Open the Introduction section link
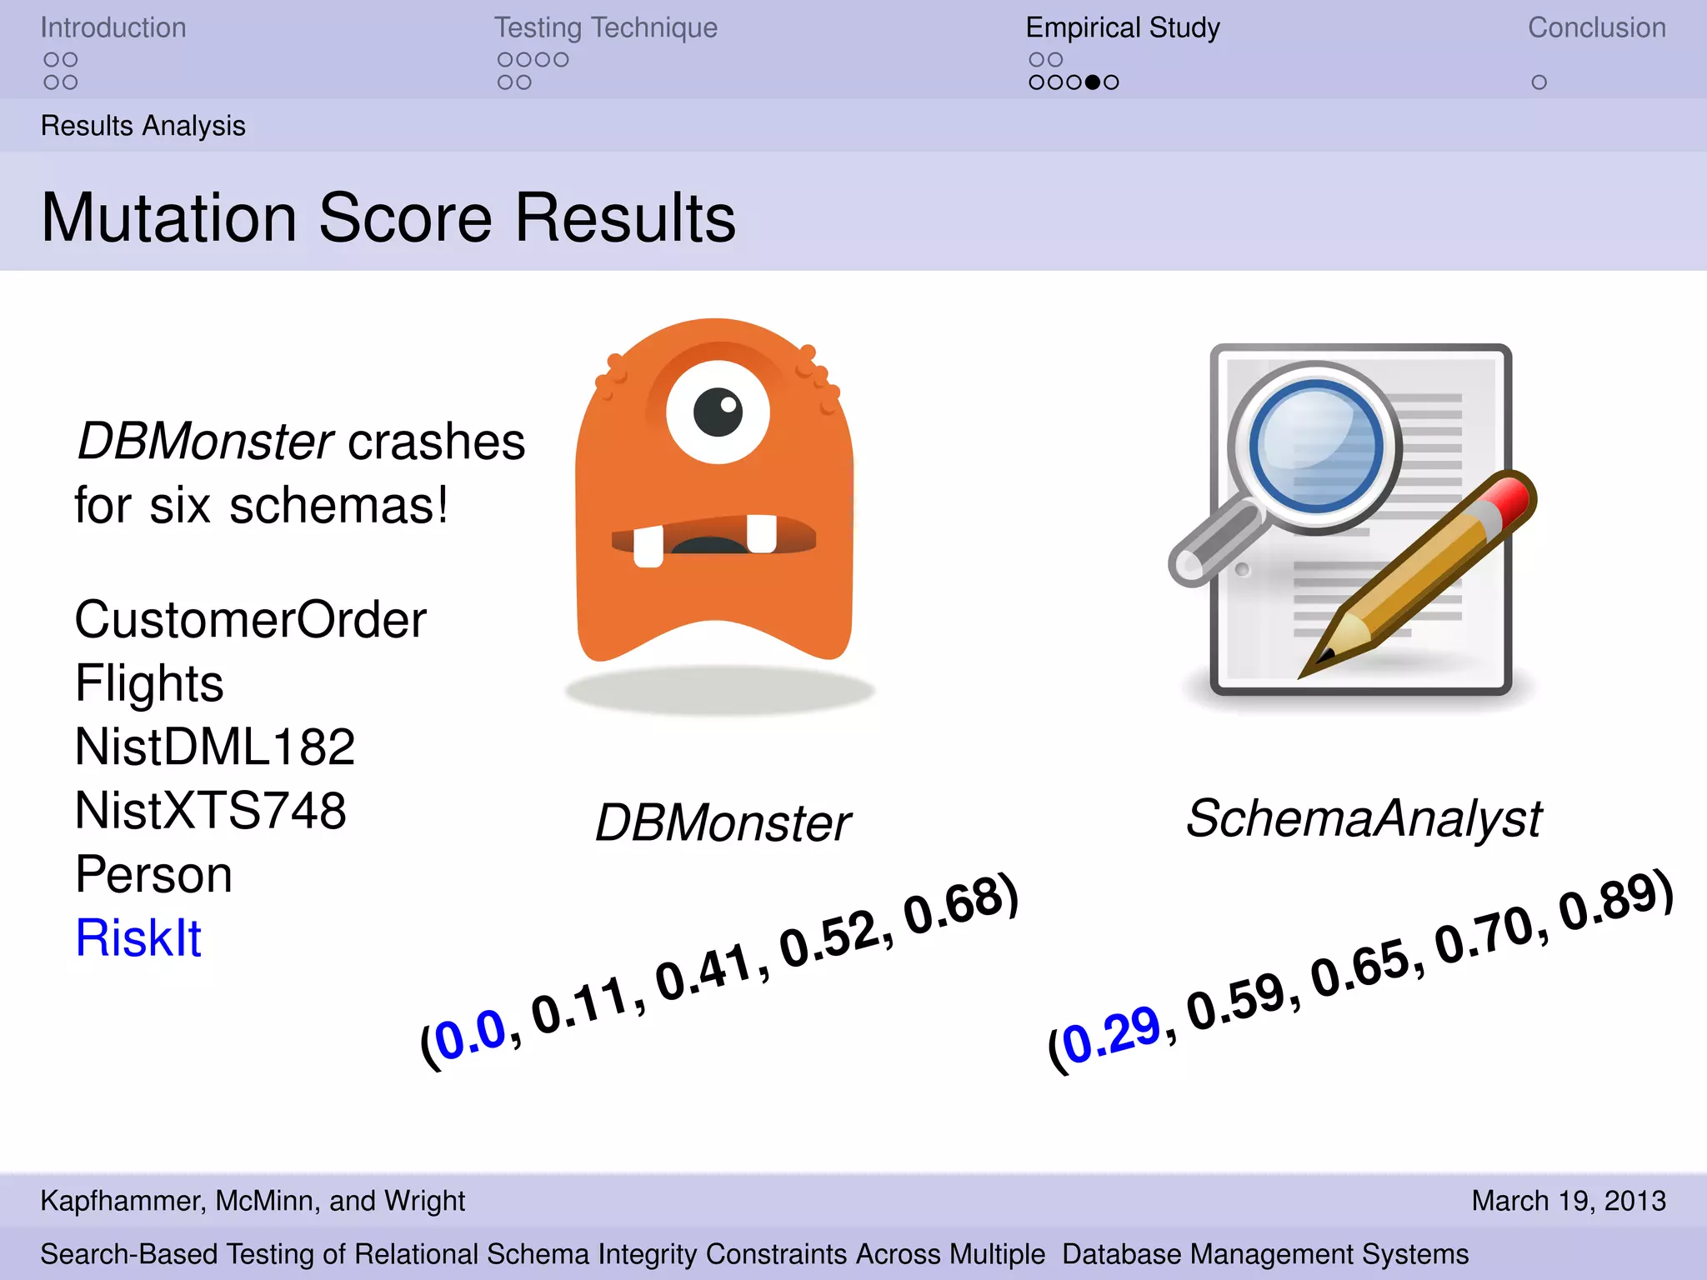This screenshot has height=1280, width=1707. (113, 27)
